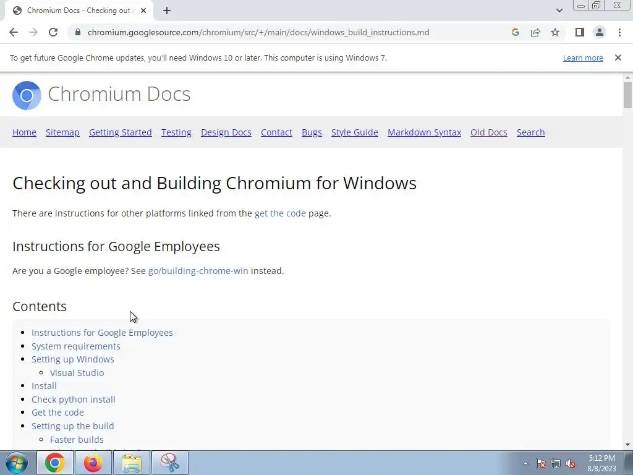Screen dimensions: 633x475
Task: Click the forward navigation arrow
Action: (x=33, y=32)
